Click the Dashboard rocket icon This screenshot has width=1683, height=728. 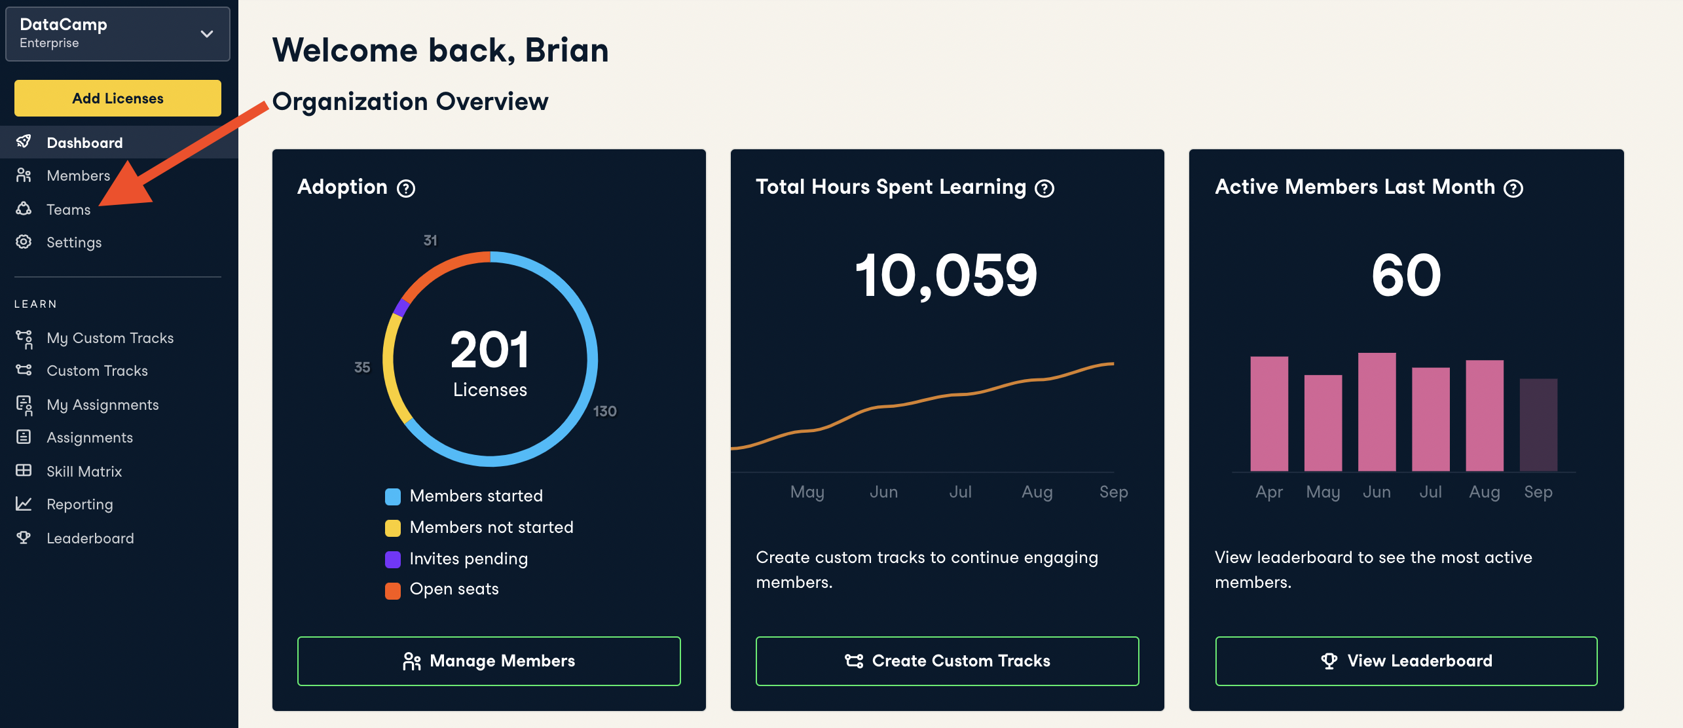click(x=24, y=142)
